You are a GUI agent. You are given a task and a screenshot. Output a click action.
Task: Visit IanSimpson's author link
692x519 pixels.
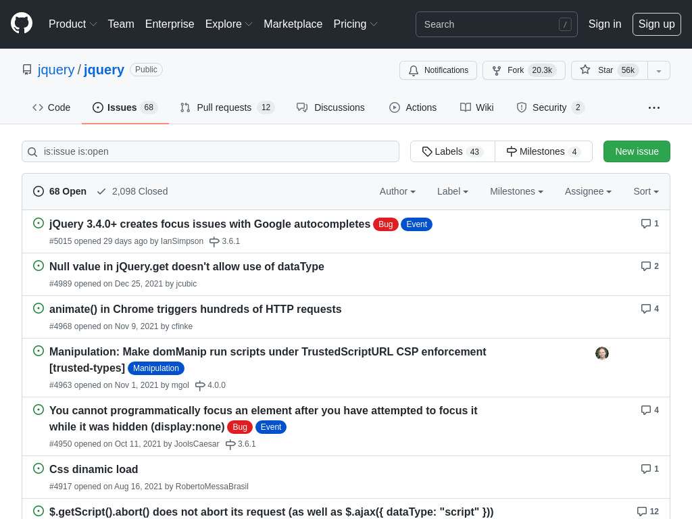click(x=182, y=241)
